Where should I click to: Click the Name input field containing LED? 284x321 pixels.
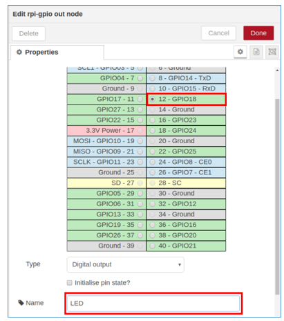click(153, 303)
